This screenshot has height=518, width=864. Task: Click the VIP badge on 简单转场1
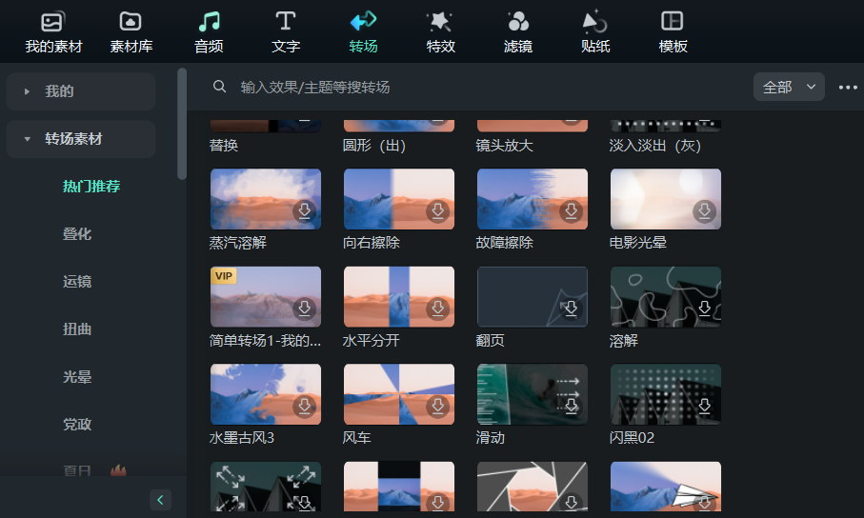click(x=224, y=276)
